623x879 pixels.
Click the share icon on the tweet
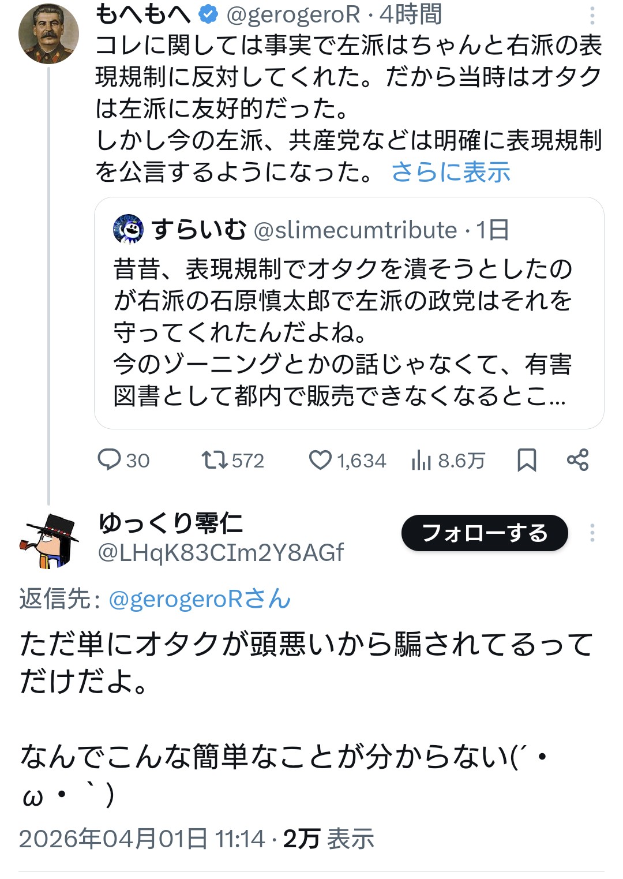coord(577,460)
